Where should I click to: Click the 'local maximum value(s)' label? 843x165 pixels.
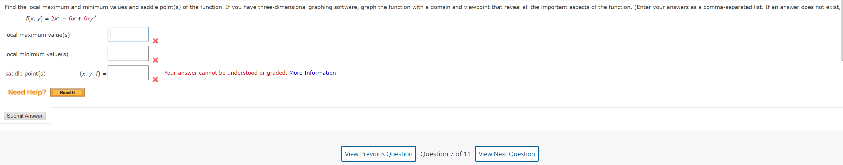point(38,35)
